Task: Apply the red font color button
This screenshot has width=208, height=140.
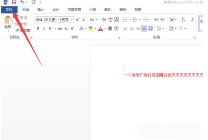Action: coord(100,29)
